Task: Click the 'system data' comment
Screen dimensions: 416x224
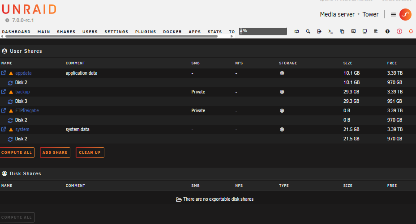Action: (77, 130)
